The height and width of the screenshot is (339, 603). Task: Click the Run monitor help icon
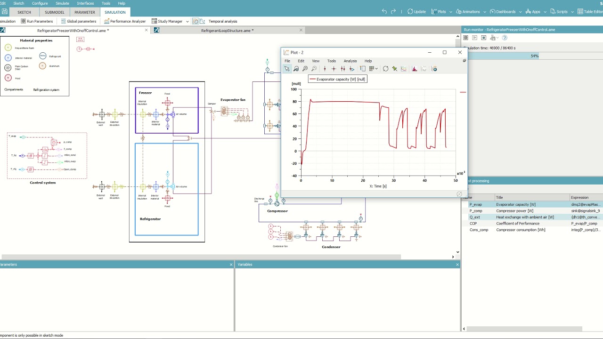click(505, 38)
